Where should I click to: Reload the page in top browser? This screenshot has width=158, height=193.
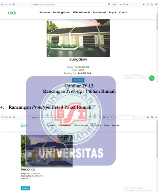(10, 4)
